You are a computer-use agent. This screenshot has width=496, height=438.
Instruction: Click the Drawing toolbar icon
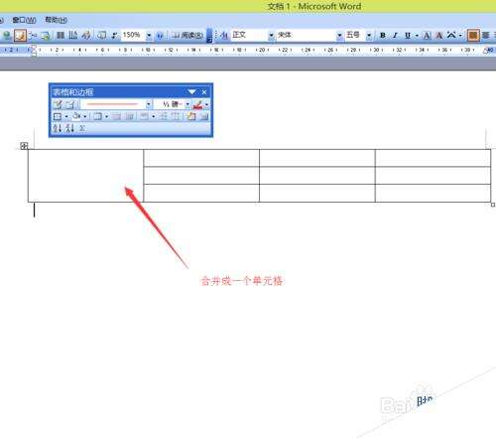86,35
